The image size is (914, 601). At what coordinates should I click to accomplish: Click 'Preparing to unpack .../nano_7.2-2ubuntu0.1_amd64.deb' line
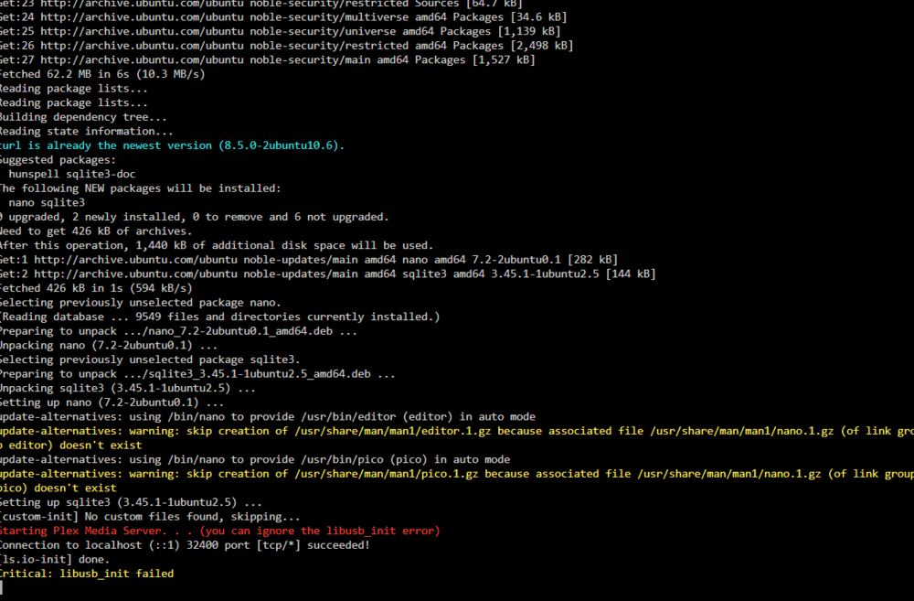point(178,331)
